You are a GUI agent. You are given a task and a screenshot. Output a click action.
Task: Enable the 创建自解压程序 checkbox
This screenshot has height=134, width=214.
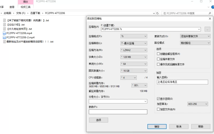(x=158, y=54)
